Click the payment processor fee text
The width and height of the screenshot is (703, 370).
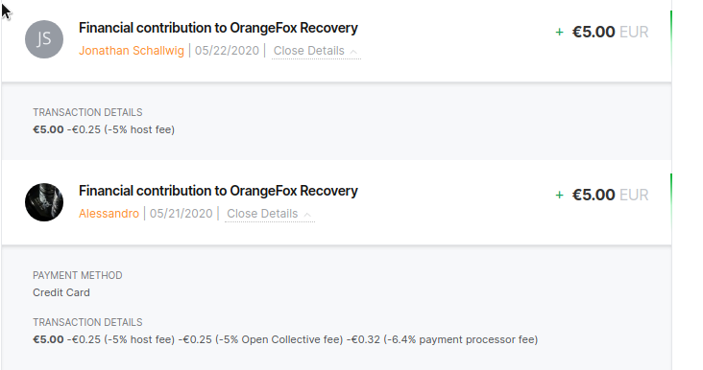coord(460,339)
